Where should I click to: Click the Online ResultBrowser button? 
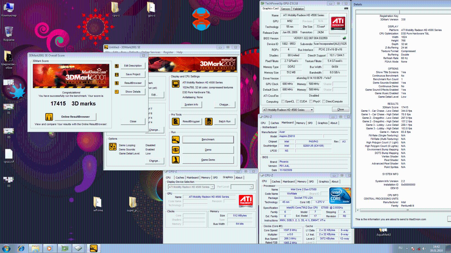75,117
